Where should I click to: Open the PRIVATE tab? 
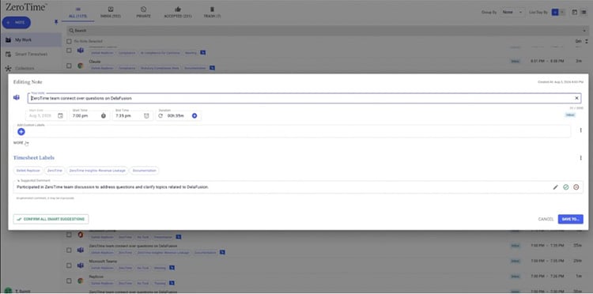tap(143, 12)
